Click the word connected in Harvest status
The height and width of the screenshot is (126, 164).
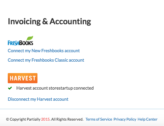pyautogui.click(x=84, y=88)
